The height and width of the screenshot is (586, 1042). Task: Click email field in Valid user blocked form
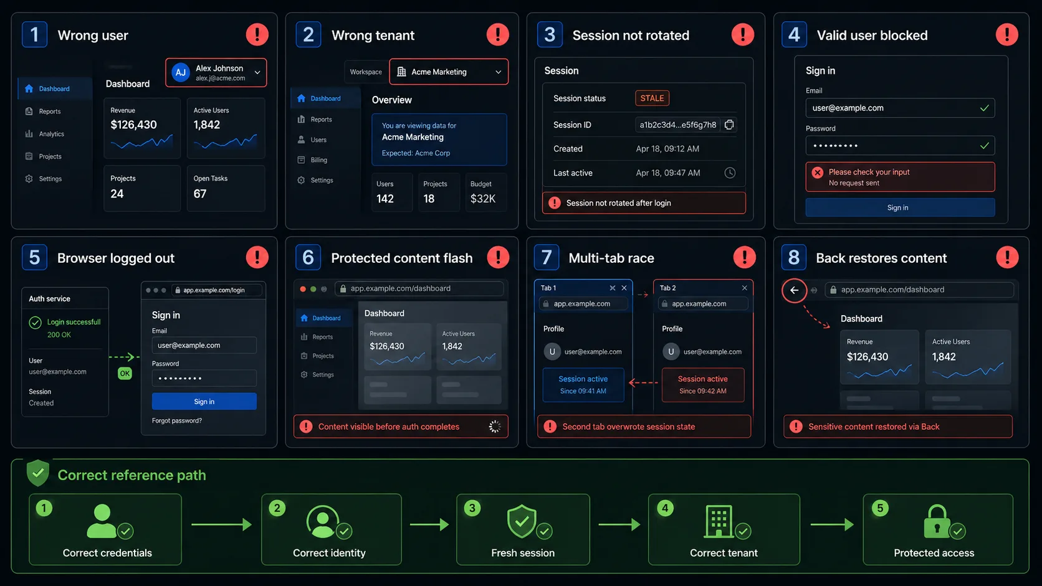click(x=900, y=108)
